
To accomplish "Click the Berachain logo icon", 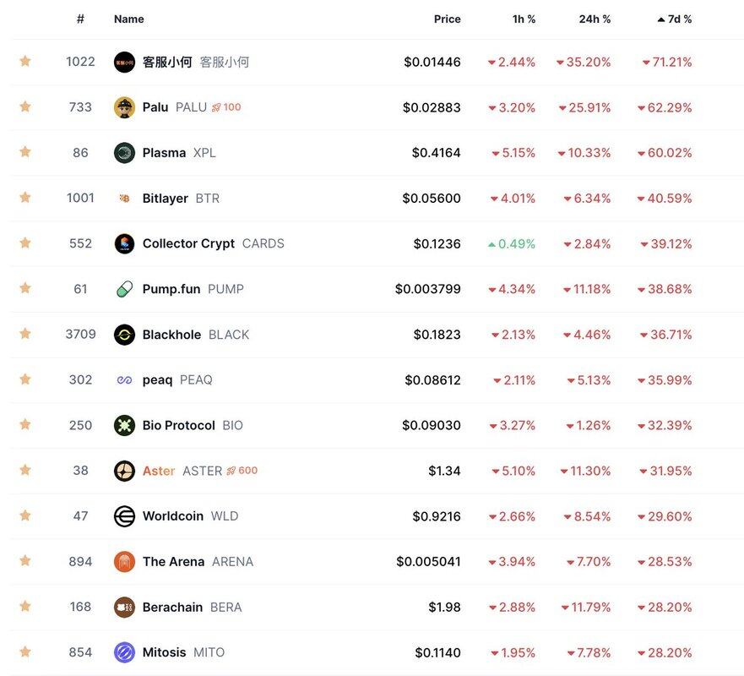I will [x=124, y=607].
